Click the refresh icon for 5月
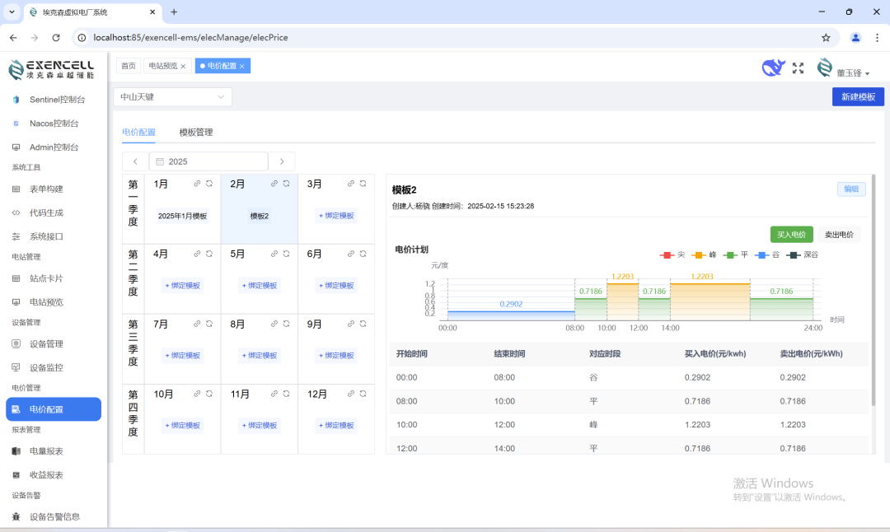Screen dimensions: 890x532 pyautogui.click(x=287, y=254)
